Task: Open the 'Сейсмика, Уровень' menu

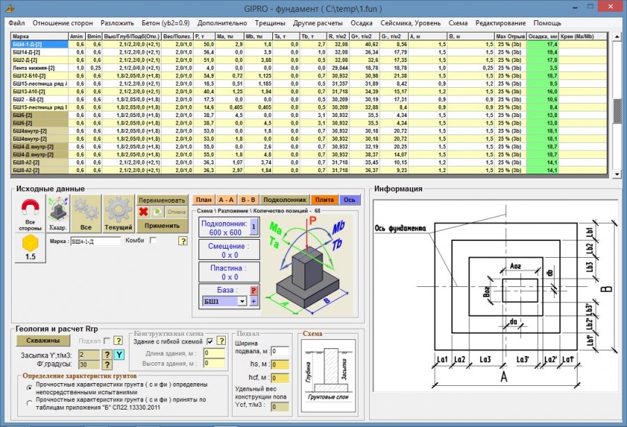Action: point(410,23)
